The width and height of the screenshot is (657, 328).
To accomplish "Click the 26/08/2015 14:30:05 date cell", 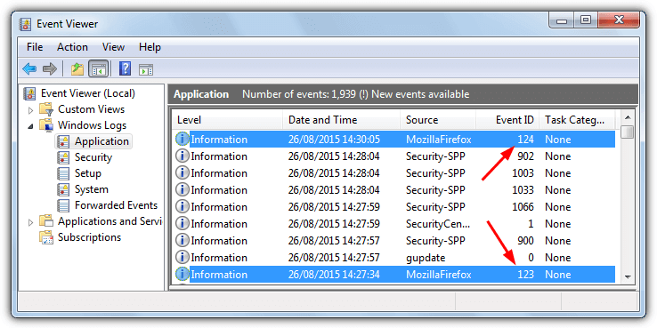I will [334, 140].
